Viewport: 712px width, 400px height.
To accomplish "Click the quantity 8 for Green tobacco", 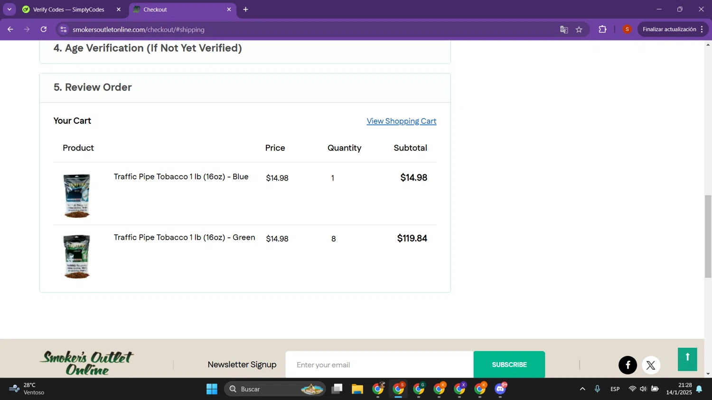I will coord(333,239).
